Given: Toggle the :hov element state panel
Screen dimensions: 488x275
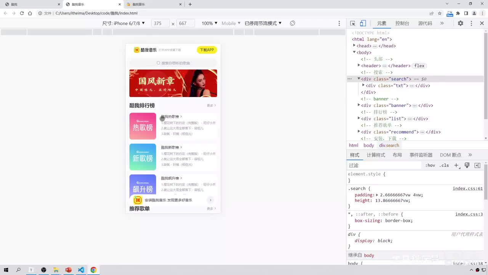Looking at the screenshot, I should pyautogui.click(x=430, y=165).
